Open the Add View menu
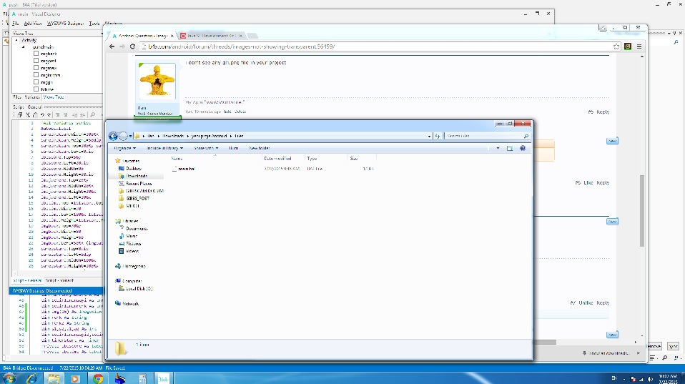This screenshot has width=685, height=384. [x=33, y=24]
